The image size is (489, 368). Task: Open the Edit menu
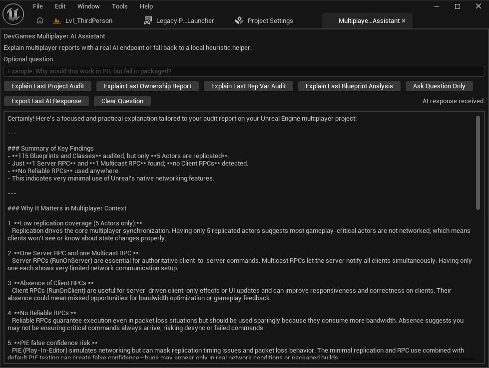pyautogui.click(x=60, y=6)
